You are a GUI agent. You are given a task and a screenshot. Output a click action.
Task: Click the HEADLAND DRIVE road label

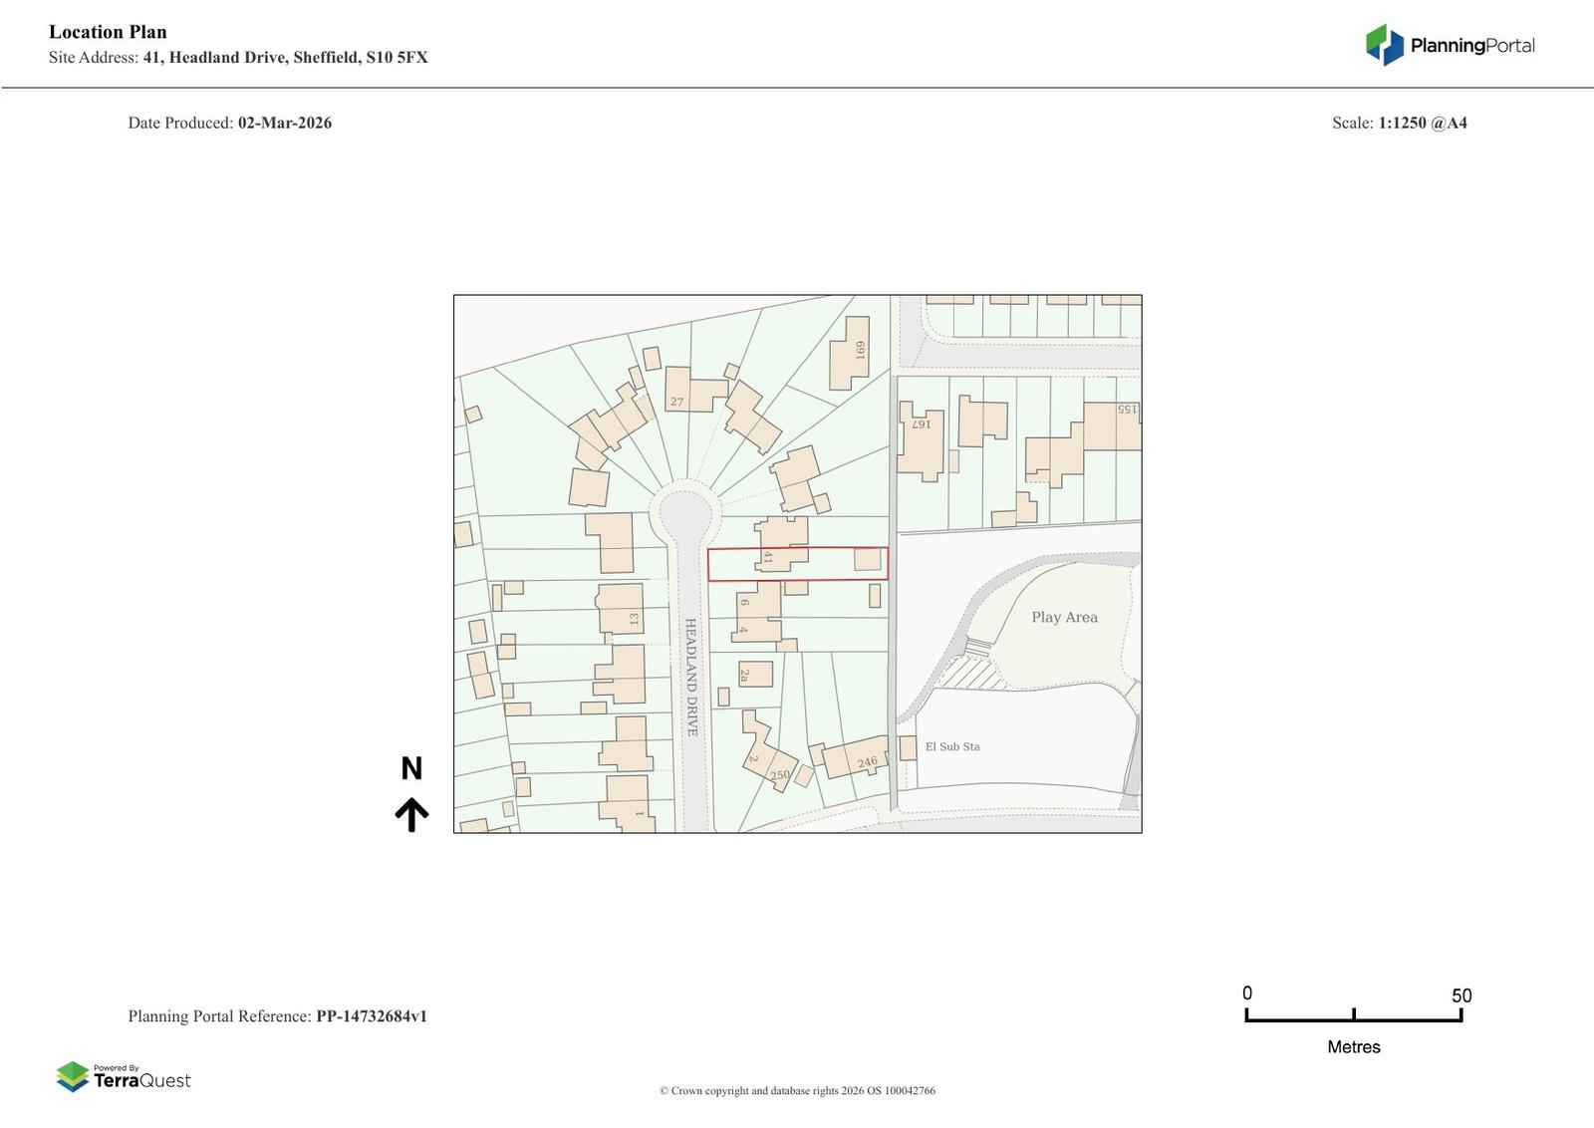691,677
